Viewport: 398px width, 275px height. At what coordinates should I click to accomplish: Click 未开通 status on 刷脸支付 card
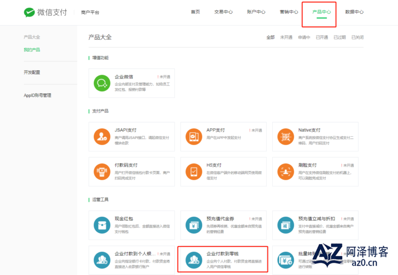pyautogui.click(x=347, y=165)
